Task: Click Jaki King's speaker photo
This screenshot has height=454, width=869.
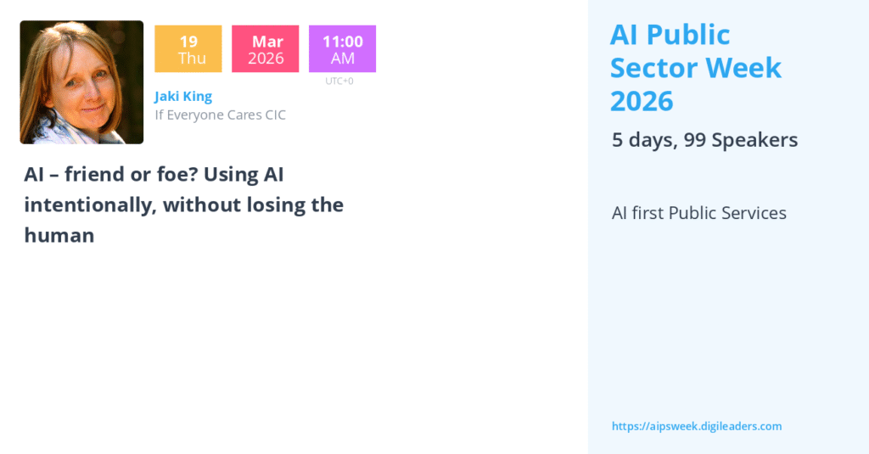Action: coord(81,82)
